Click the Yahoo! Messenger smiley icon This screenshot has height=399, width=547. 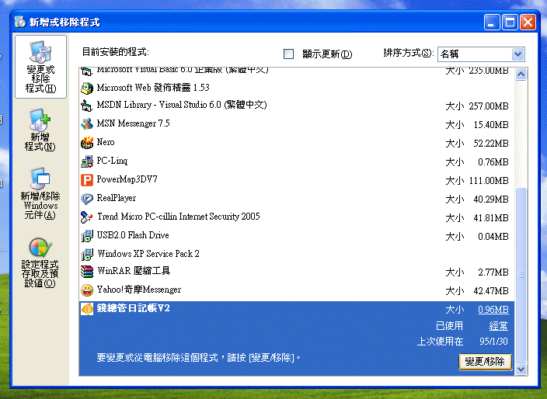point(87,290)
